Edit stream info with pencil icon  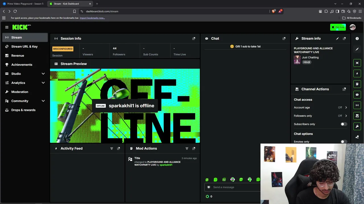point(337,39)
